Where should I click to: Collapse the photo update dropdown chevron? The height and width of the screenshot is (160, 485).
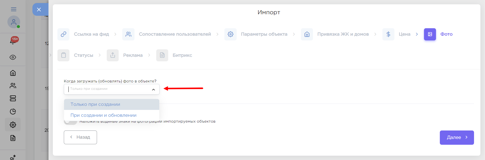[153, 90]
